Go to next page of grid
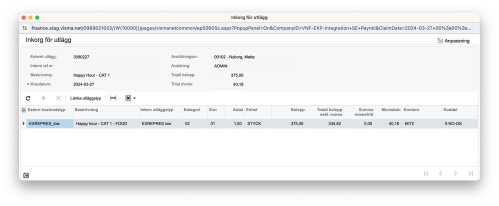 (455, 173)
